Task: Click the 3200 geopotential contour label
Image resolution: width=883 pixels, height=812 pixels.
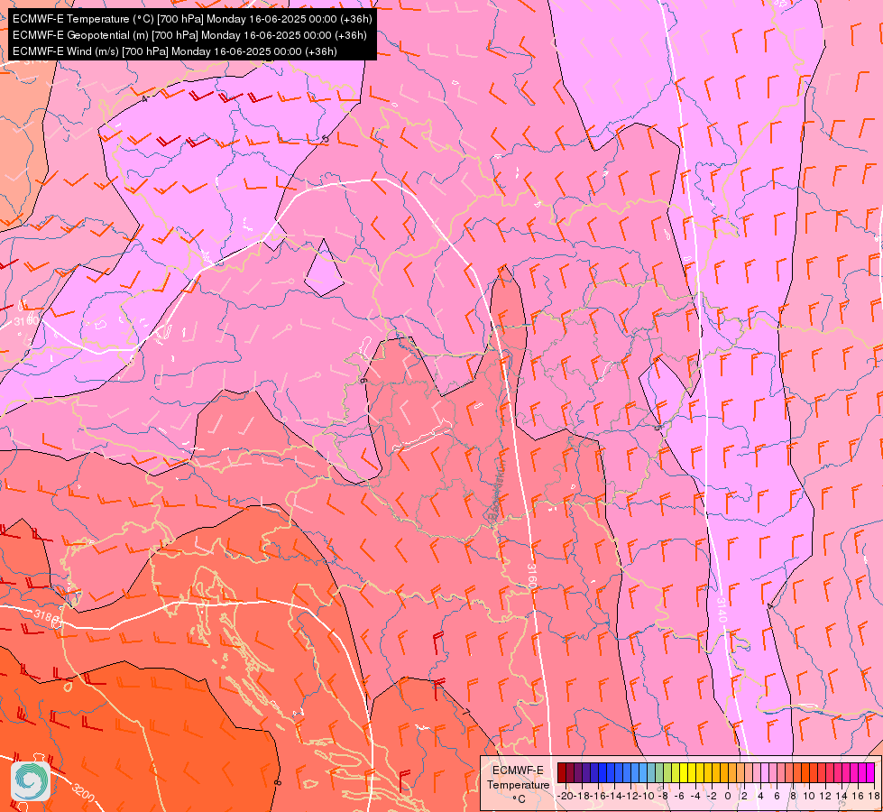Action: (x=83, y=793)
